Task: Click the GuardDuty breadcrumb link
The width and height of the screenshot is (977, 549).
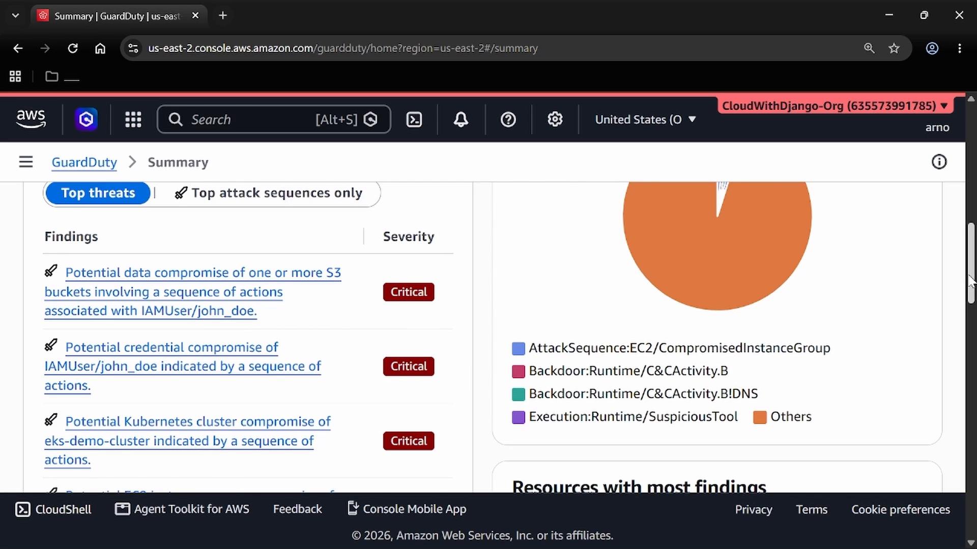Action: (x=84, y=162)
